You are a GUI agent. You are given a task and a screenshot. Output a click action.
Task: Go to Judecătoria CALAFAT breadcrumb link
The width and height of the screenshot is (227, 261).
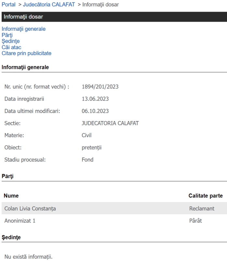[x=49, y=5]
